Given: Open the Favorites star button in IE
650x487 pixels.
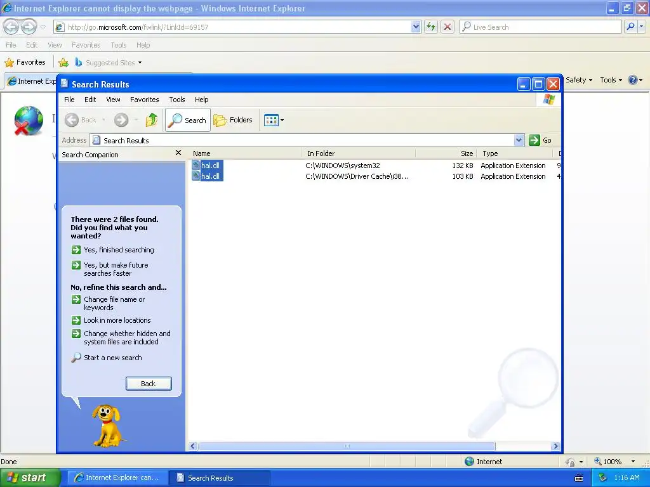Looking at the screenshot, I should click(x=25, y=63).
